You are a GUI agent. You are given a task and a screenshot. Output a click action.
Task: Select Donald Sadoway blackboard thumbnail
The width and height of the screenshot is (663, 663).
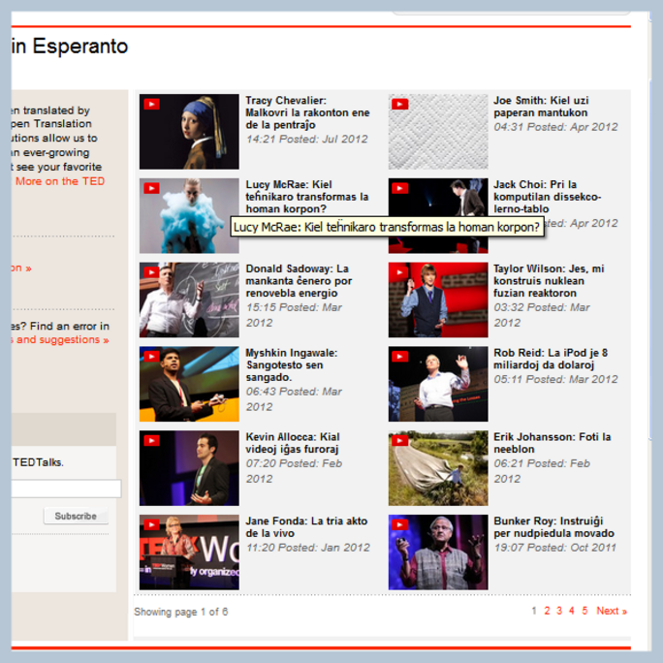tap(189, 300)
